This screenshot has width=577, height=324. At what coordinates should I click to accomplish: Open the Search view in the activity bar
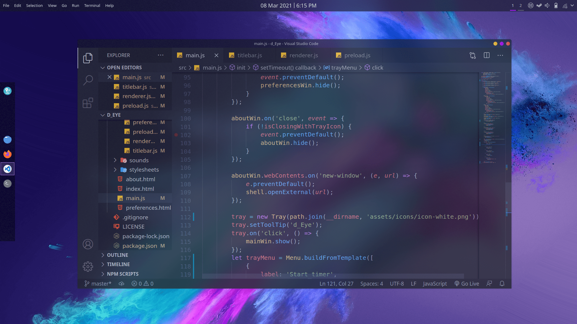coord(88,80)
